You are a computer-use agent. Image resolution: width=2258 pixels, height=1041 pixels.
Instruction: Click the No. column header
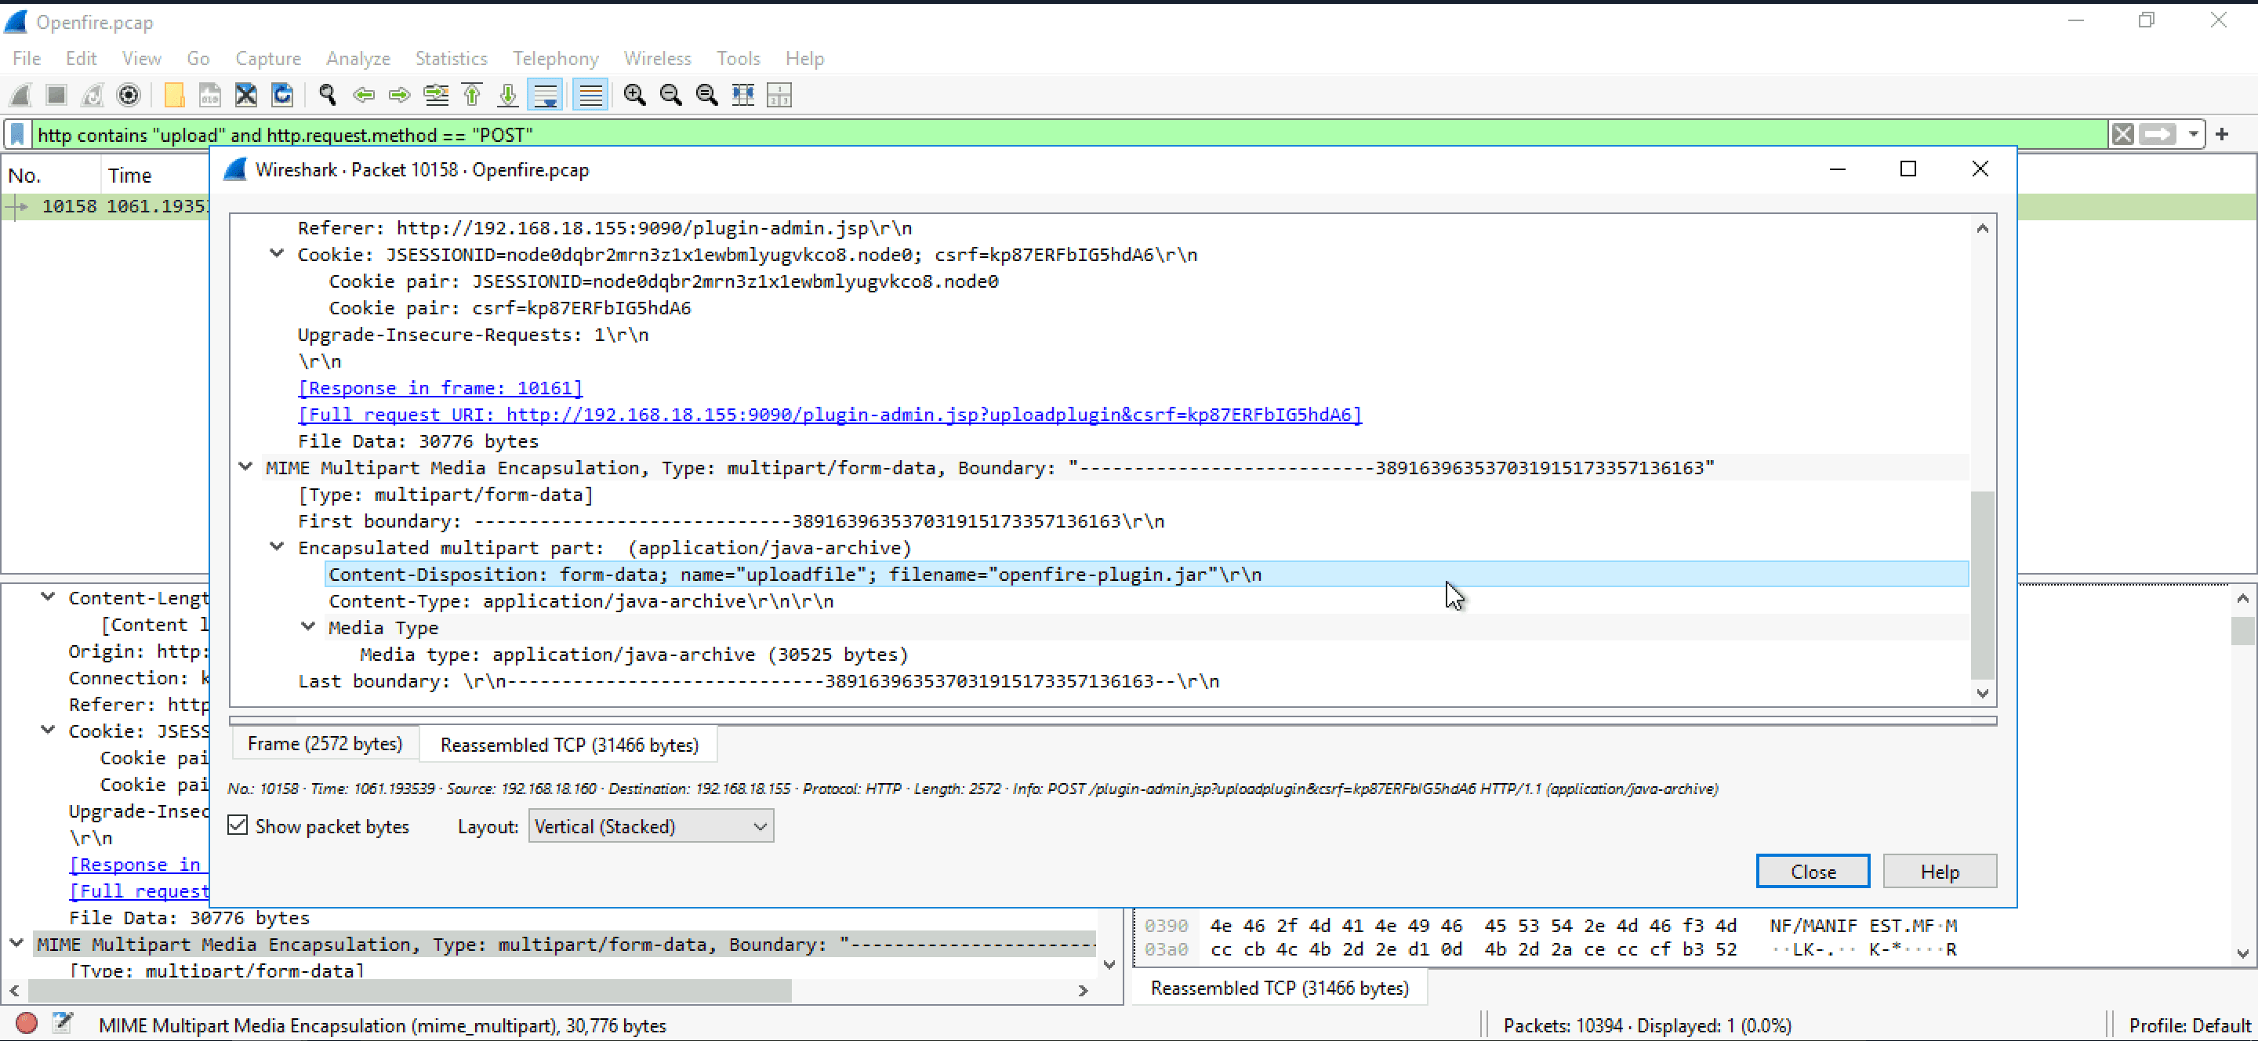tap(51, 176)
